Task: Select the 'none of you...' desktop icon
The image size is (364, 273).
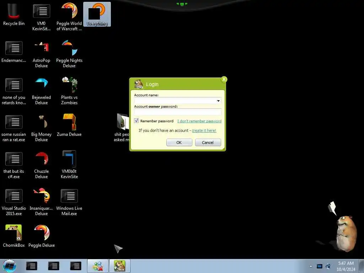Action: coord(14,91)
